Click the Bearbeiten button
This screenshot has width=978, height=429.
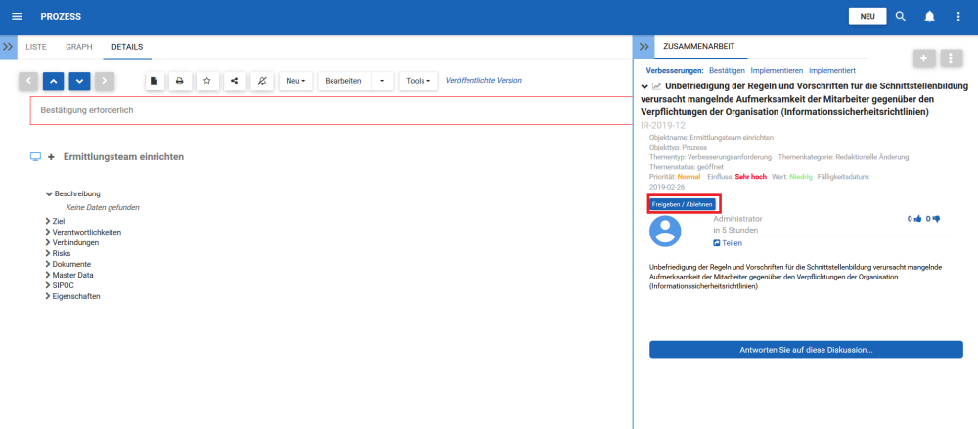pos(343,81)
